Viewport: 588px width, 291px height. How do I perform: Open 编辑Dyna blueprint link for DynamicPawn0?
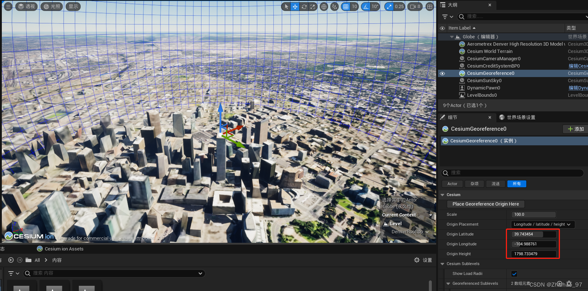(578, 88)
